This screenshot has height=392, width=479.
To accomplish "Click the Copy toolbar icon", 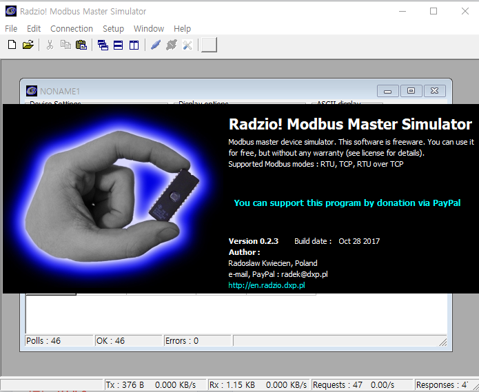I will point(65,45).
